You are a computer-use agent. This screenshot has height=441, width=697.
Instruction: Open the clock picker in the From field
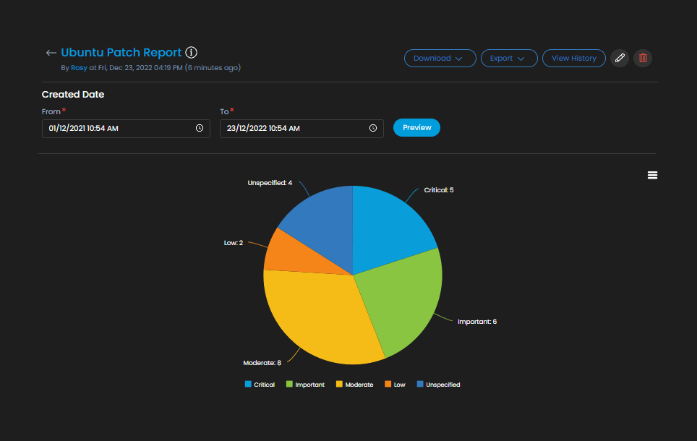200,128
